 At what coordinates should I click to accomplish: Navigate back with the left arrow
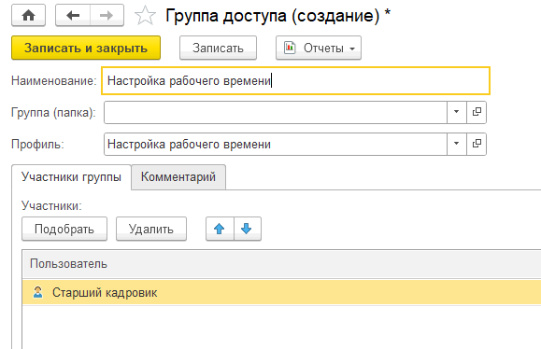73,15
